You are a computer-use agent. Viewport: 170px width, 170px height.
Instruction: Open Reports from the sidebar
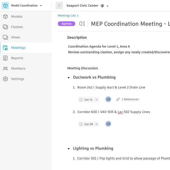click(17, 58)
